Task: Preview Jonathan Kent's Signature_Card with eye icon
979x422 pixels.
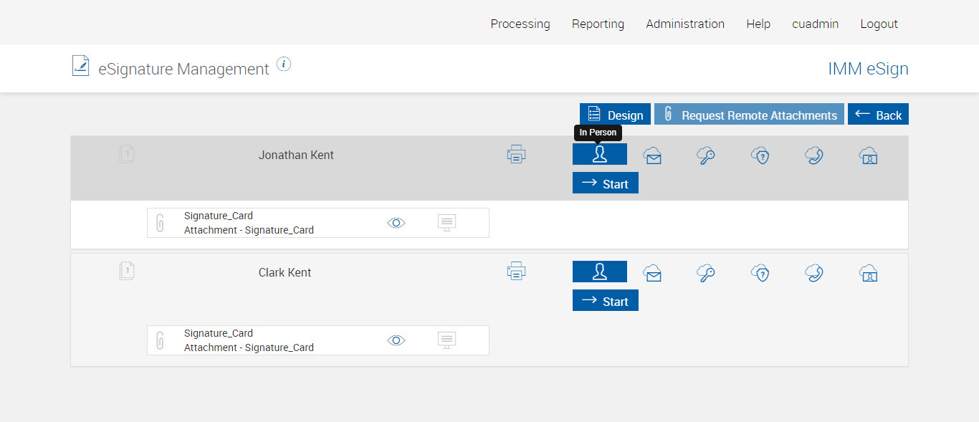Action: click(x=396, y=223)
